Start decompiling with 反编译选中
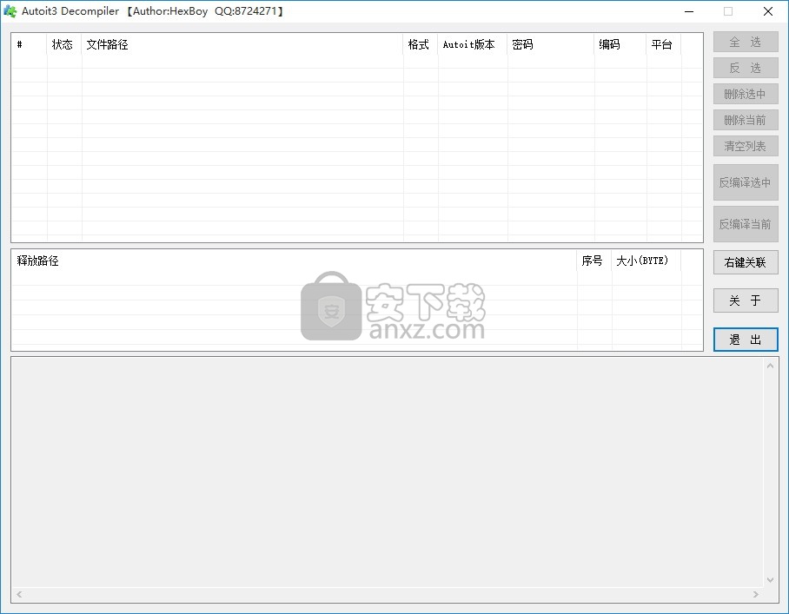The width and height of the screenshot is (789, 614). click(745, 182)
